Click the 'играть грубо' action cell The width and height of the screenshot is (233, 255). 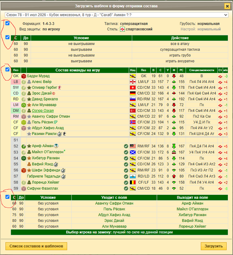pos(180,55)
